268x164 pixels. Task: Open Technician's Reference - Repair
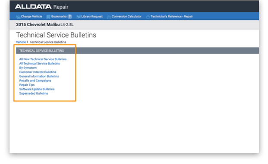click(171, 16)
